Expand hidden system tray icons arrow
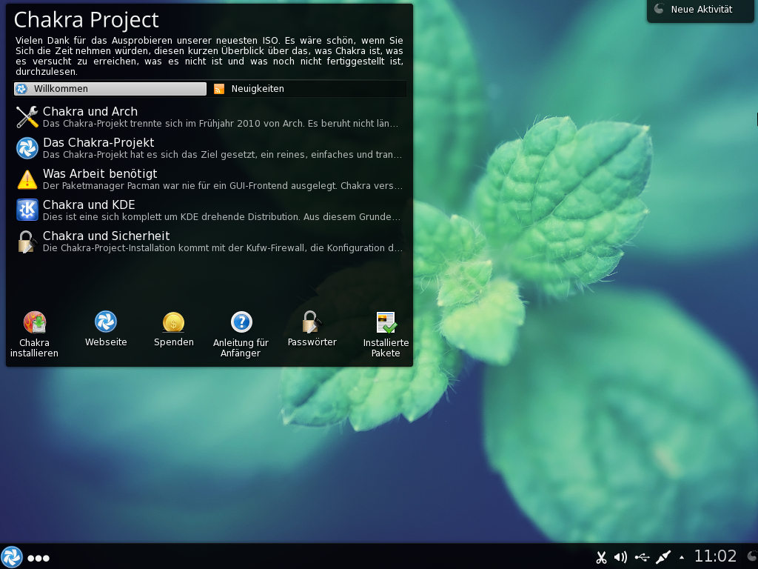758x569 pixels. (682, 557)
